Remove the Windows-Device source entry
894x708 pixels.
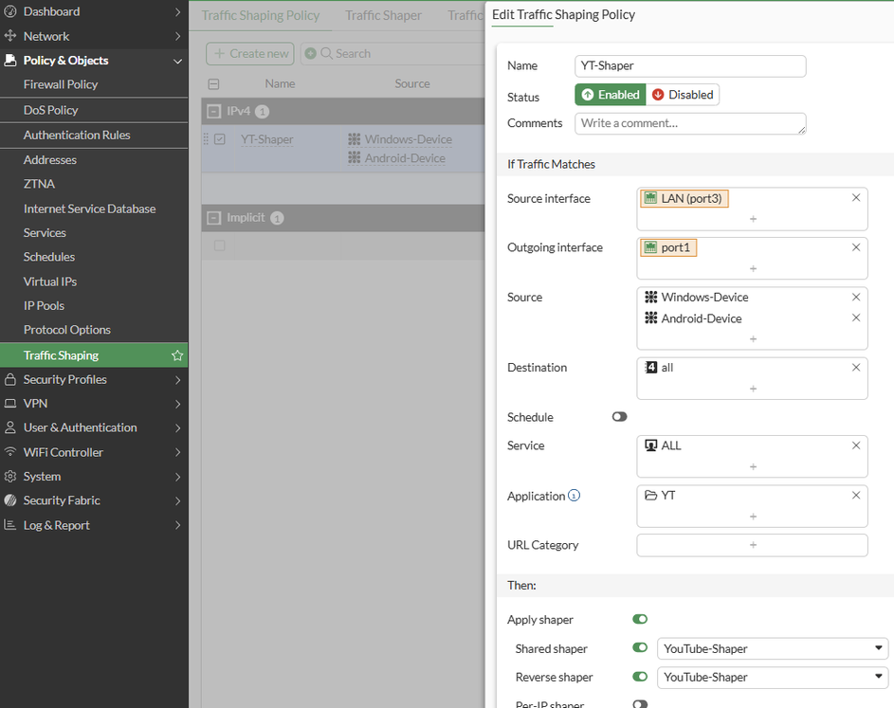(856, 297)
